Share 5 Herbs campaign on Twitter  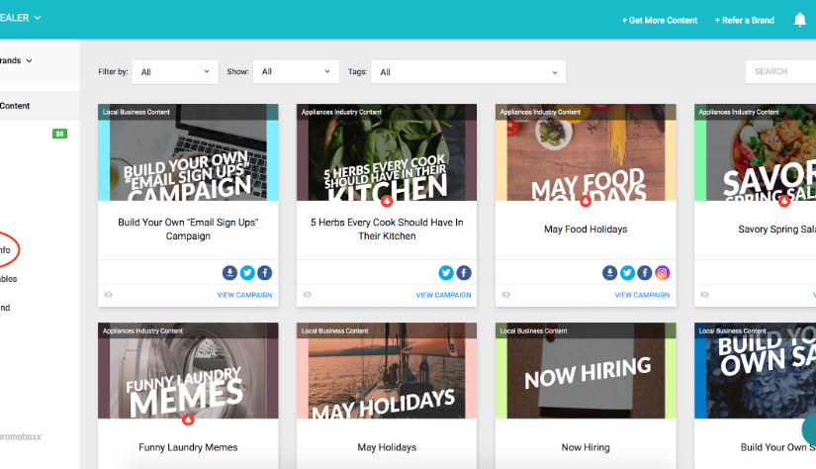click(x=446, y=273)
